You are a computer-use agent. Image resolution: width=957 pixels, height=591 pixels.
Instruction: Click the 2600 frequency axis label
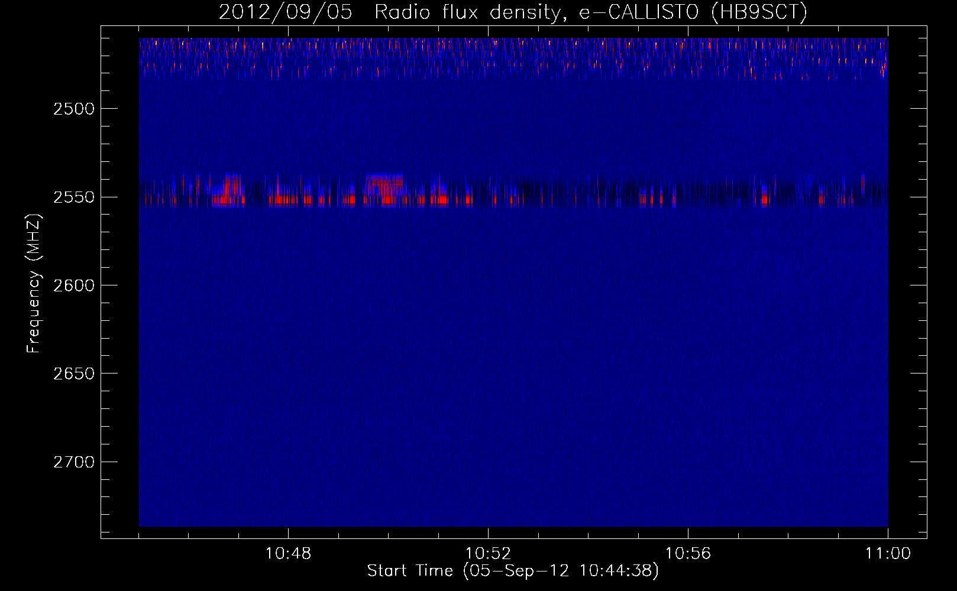click(74, 285)
